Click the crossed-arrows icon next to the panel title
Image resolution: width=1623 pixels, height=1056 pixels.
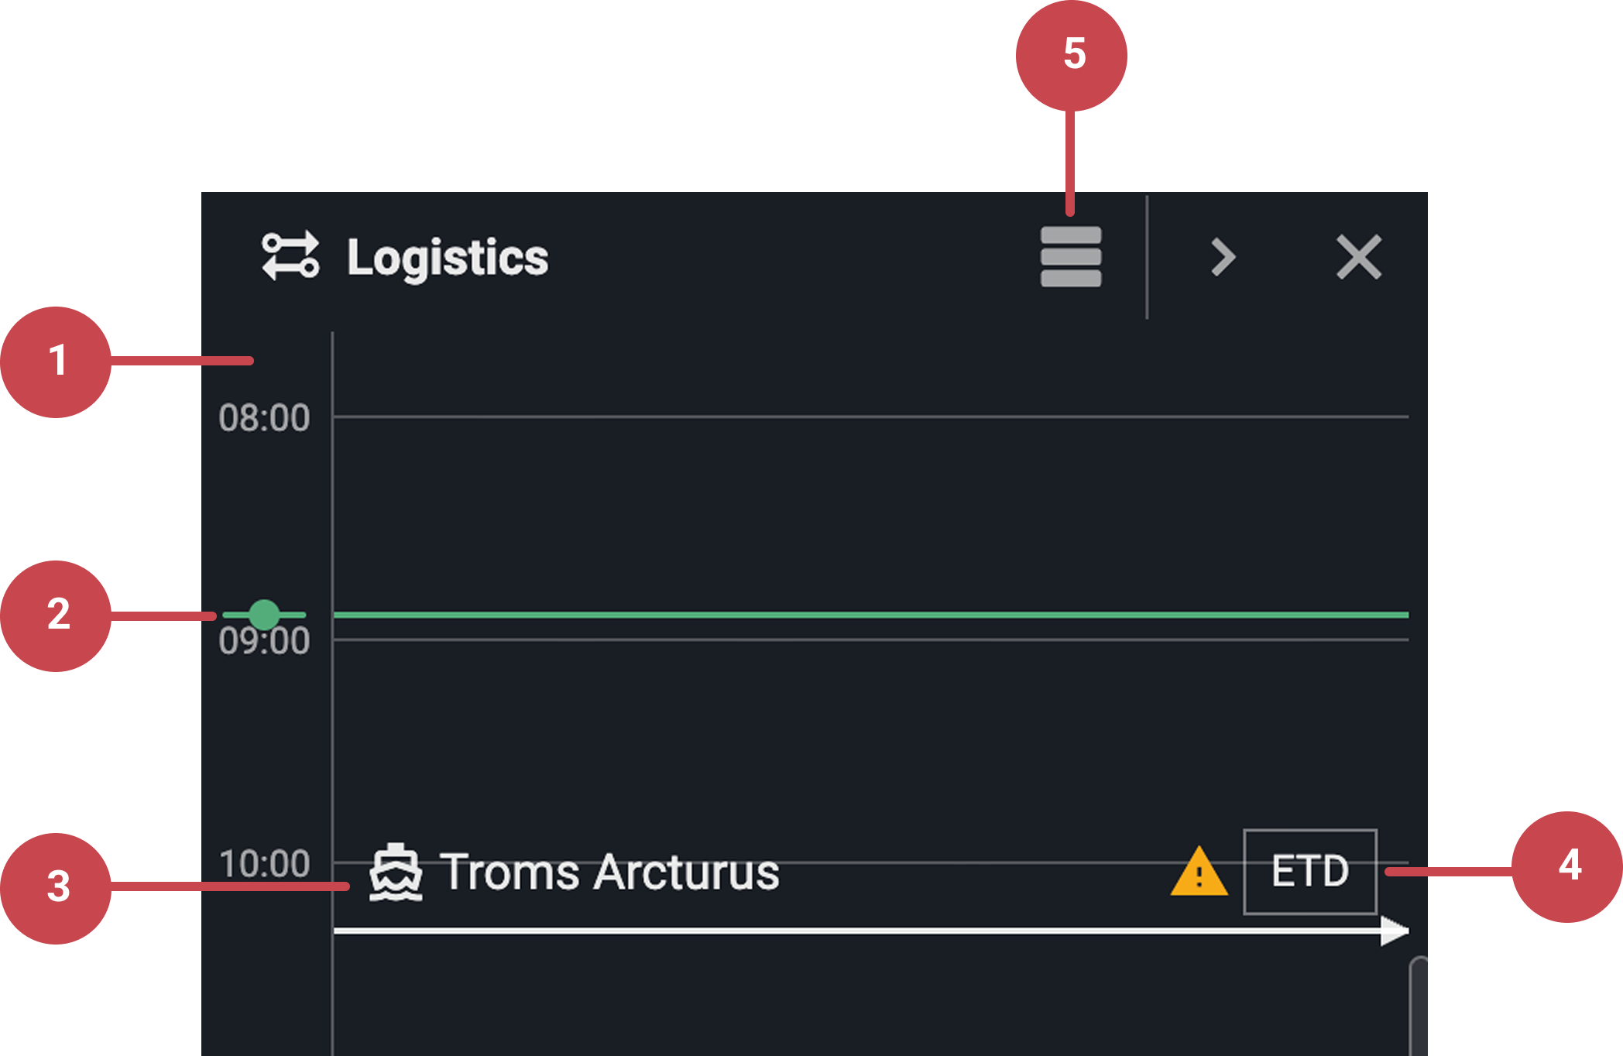[290, 258]
